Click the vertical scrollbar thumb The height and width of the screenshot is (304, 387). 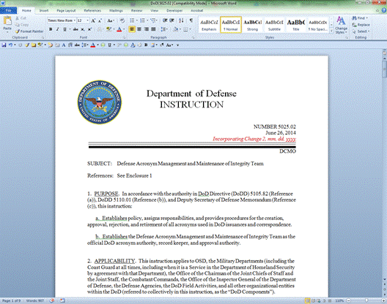[x=384, y=69]
